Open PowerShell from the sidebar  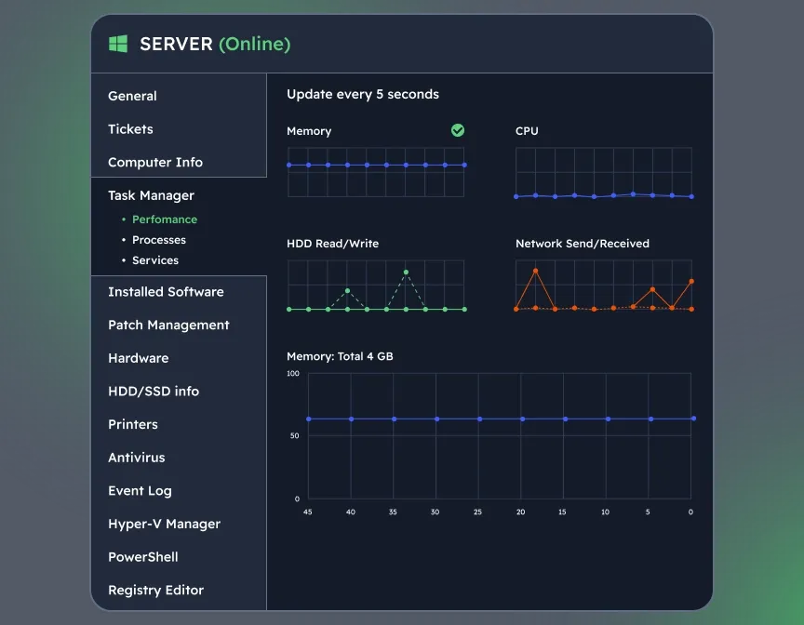(142, 557)
